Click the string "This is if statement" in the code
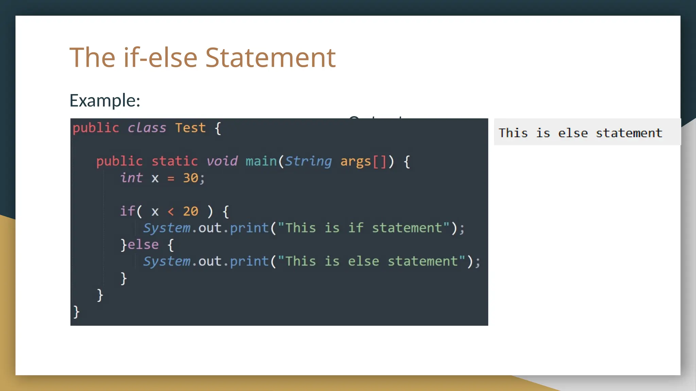Image resolution: width=696 pixels, height=391 pixels. coord(364,228)
